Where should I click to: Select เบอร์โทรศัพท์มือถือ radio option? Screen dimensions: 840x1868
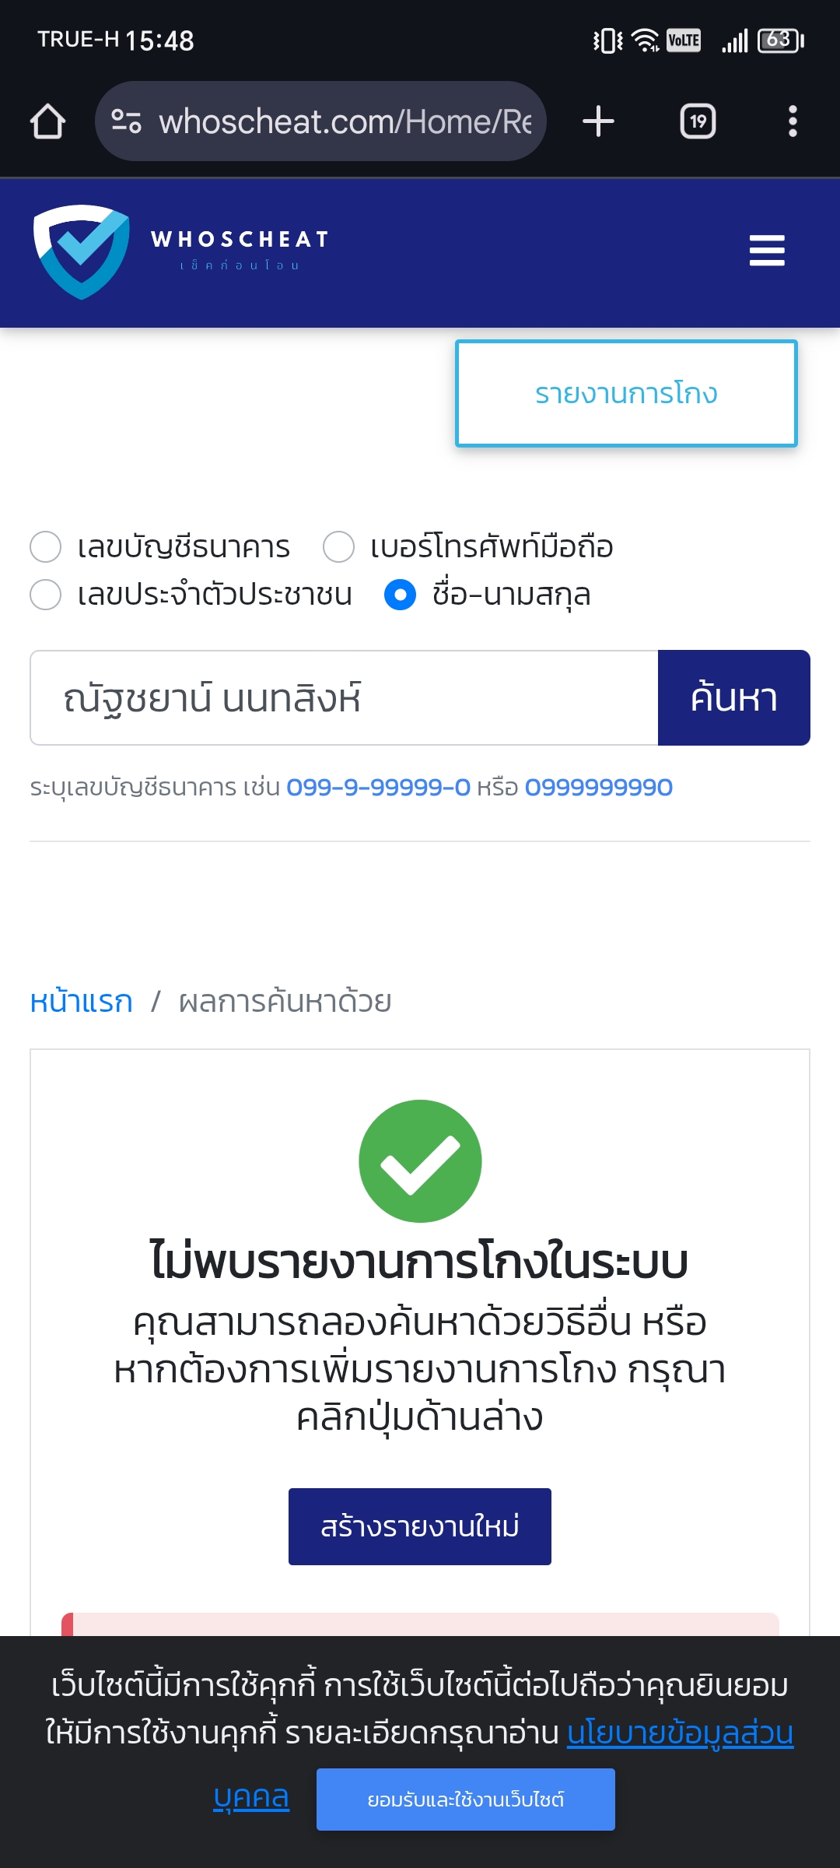click(x=338, y=546)
